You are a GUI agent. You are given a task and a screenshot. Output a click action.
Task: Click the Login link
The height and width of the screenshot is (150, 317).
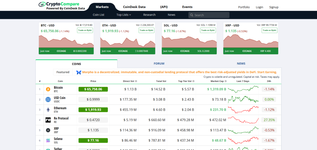259,7
